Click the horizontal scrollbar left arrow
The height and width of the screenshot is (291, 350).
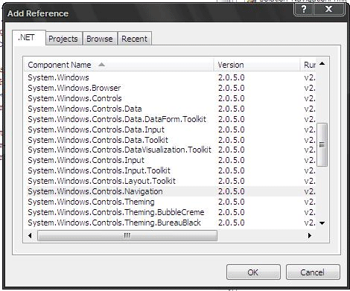coord(30,235)
